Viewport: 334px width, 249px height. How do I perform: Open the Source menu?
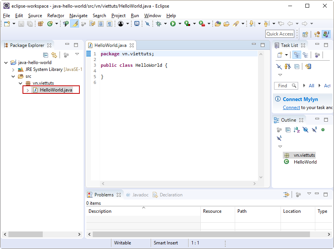pos(35,16)
